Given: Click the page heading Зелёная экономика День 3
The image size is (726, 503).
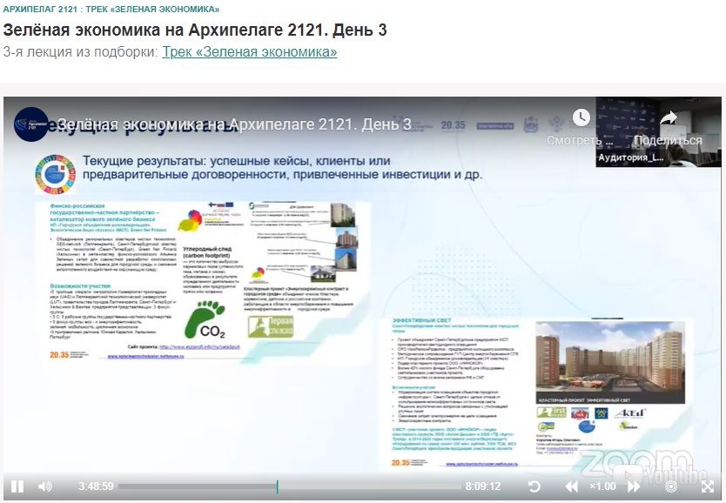Looking at the screenshot, I should click(195, 30).
